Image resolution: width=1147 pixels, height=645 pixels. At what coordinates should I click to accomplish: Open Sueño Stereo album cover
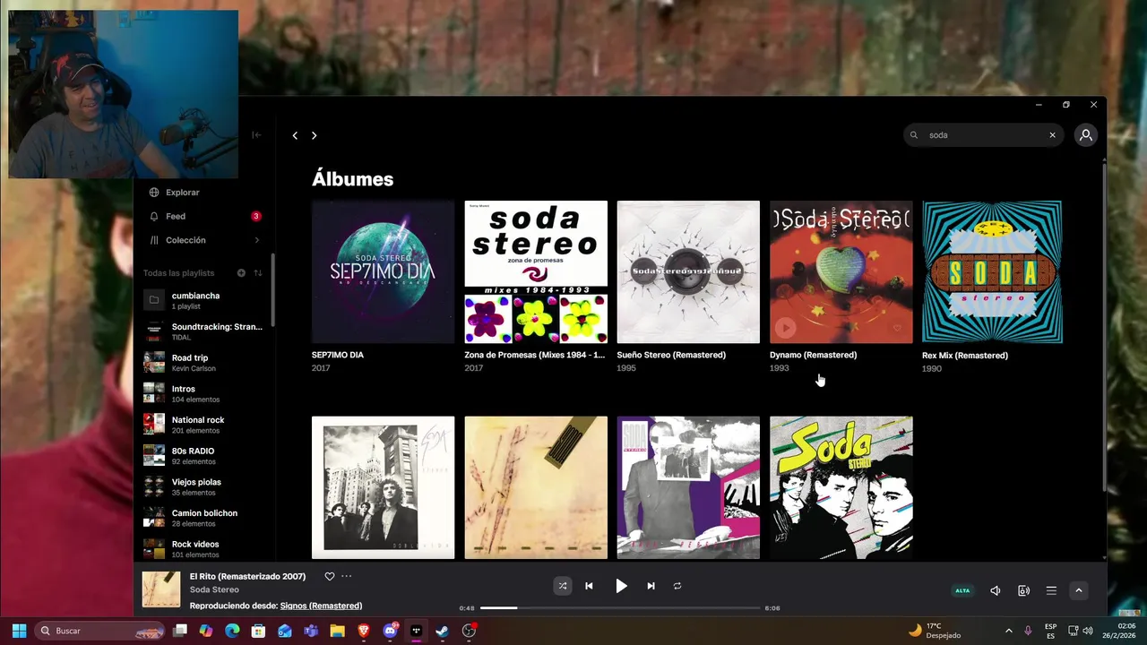click(x=688, y=271)
